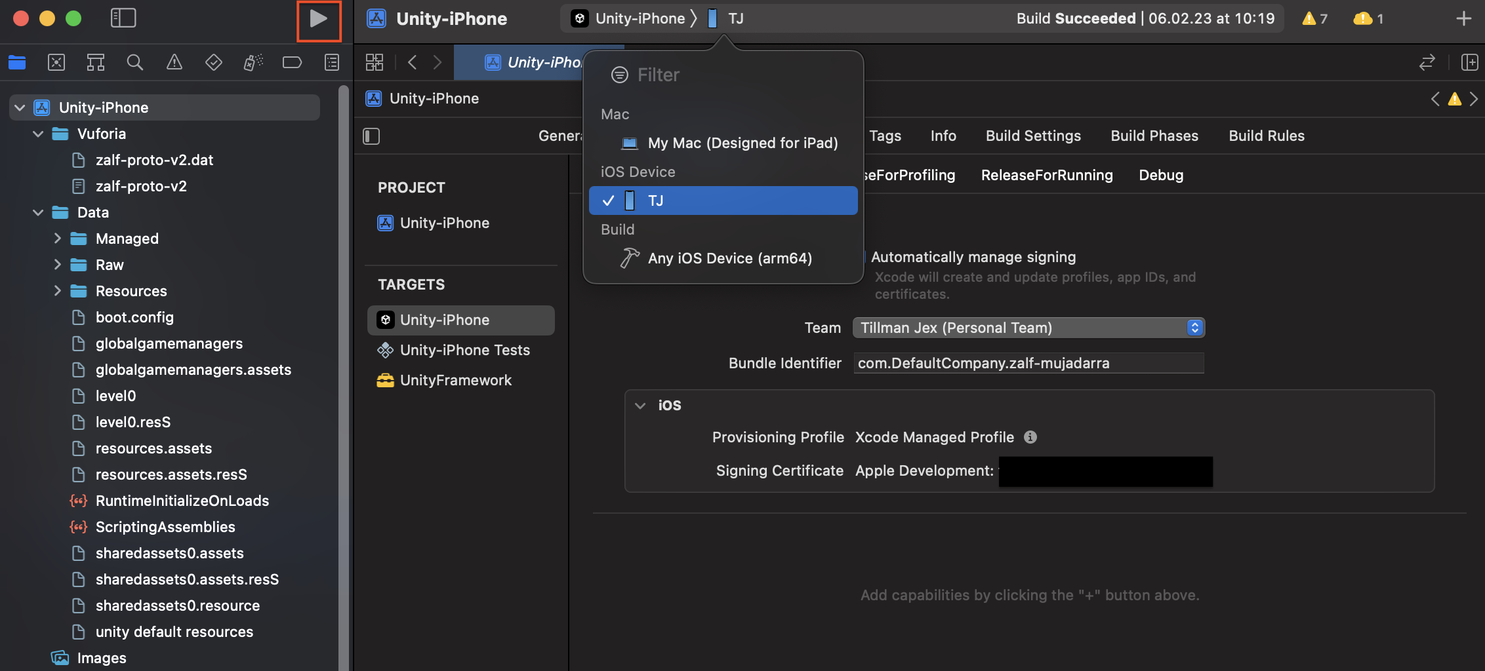The height and width of the screenshot is (671, 1485).
Task: Show info for Xcode Managed Profile
Action: coord(1030,437)
